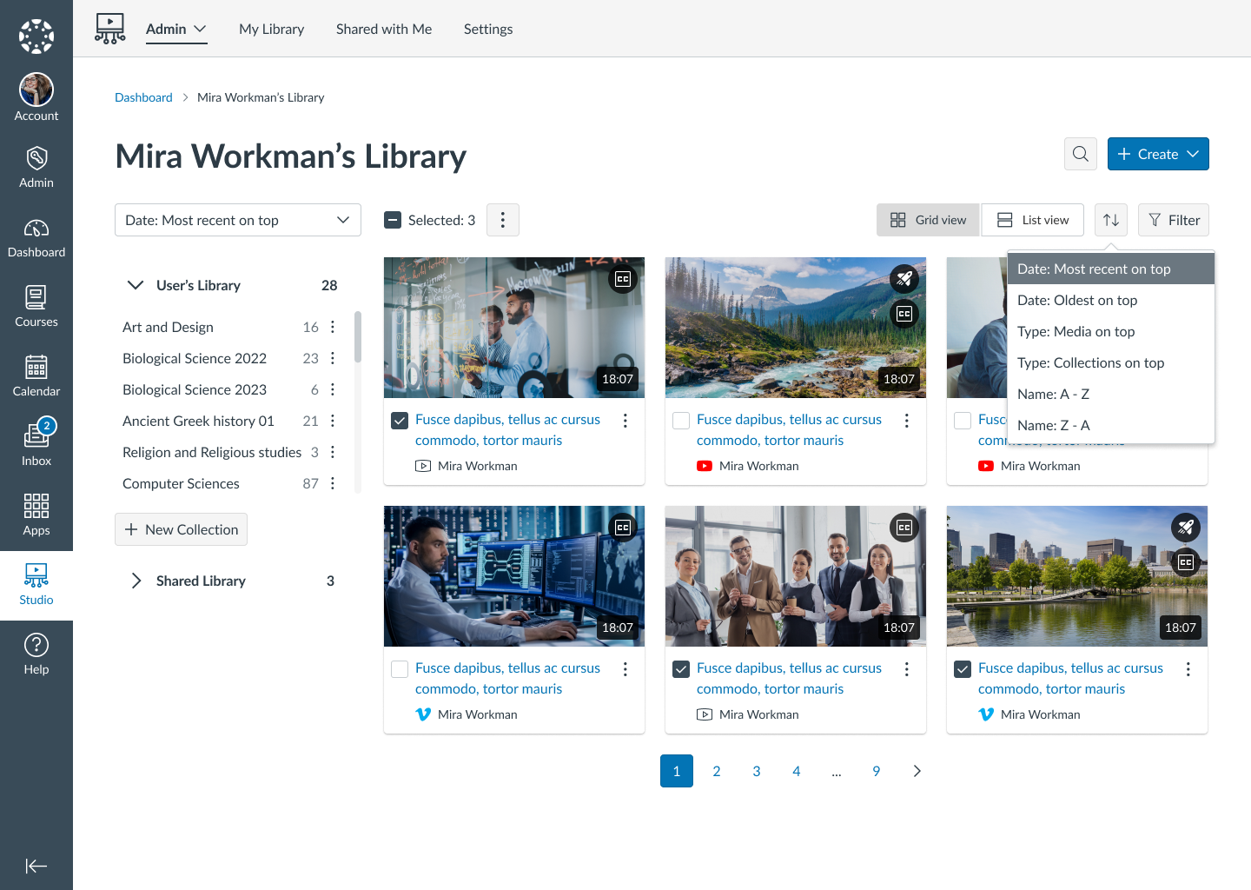Open the Calendar from the sidebar

[x=36, y=374]
